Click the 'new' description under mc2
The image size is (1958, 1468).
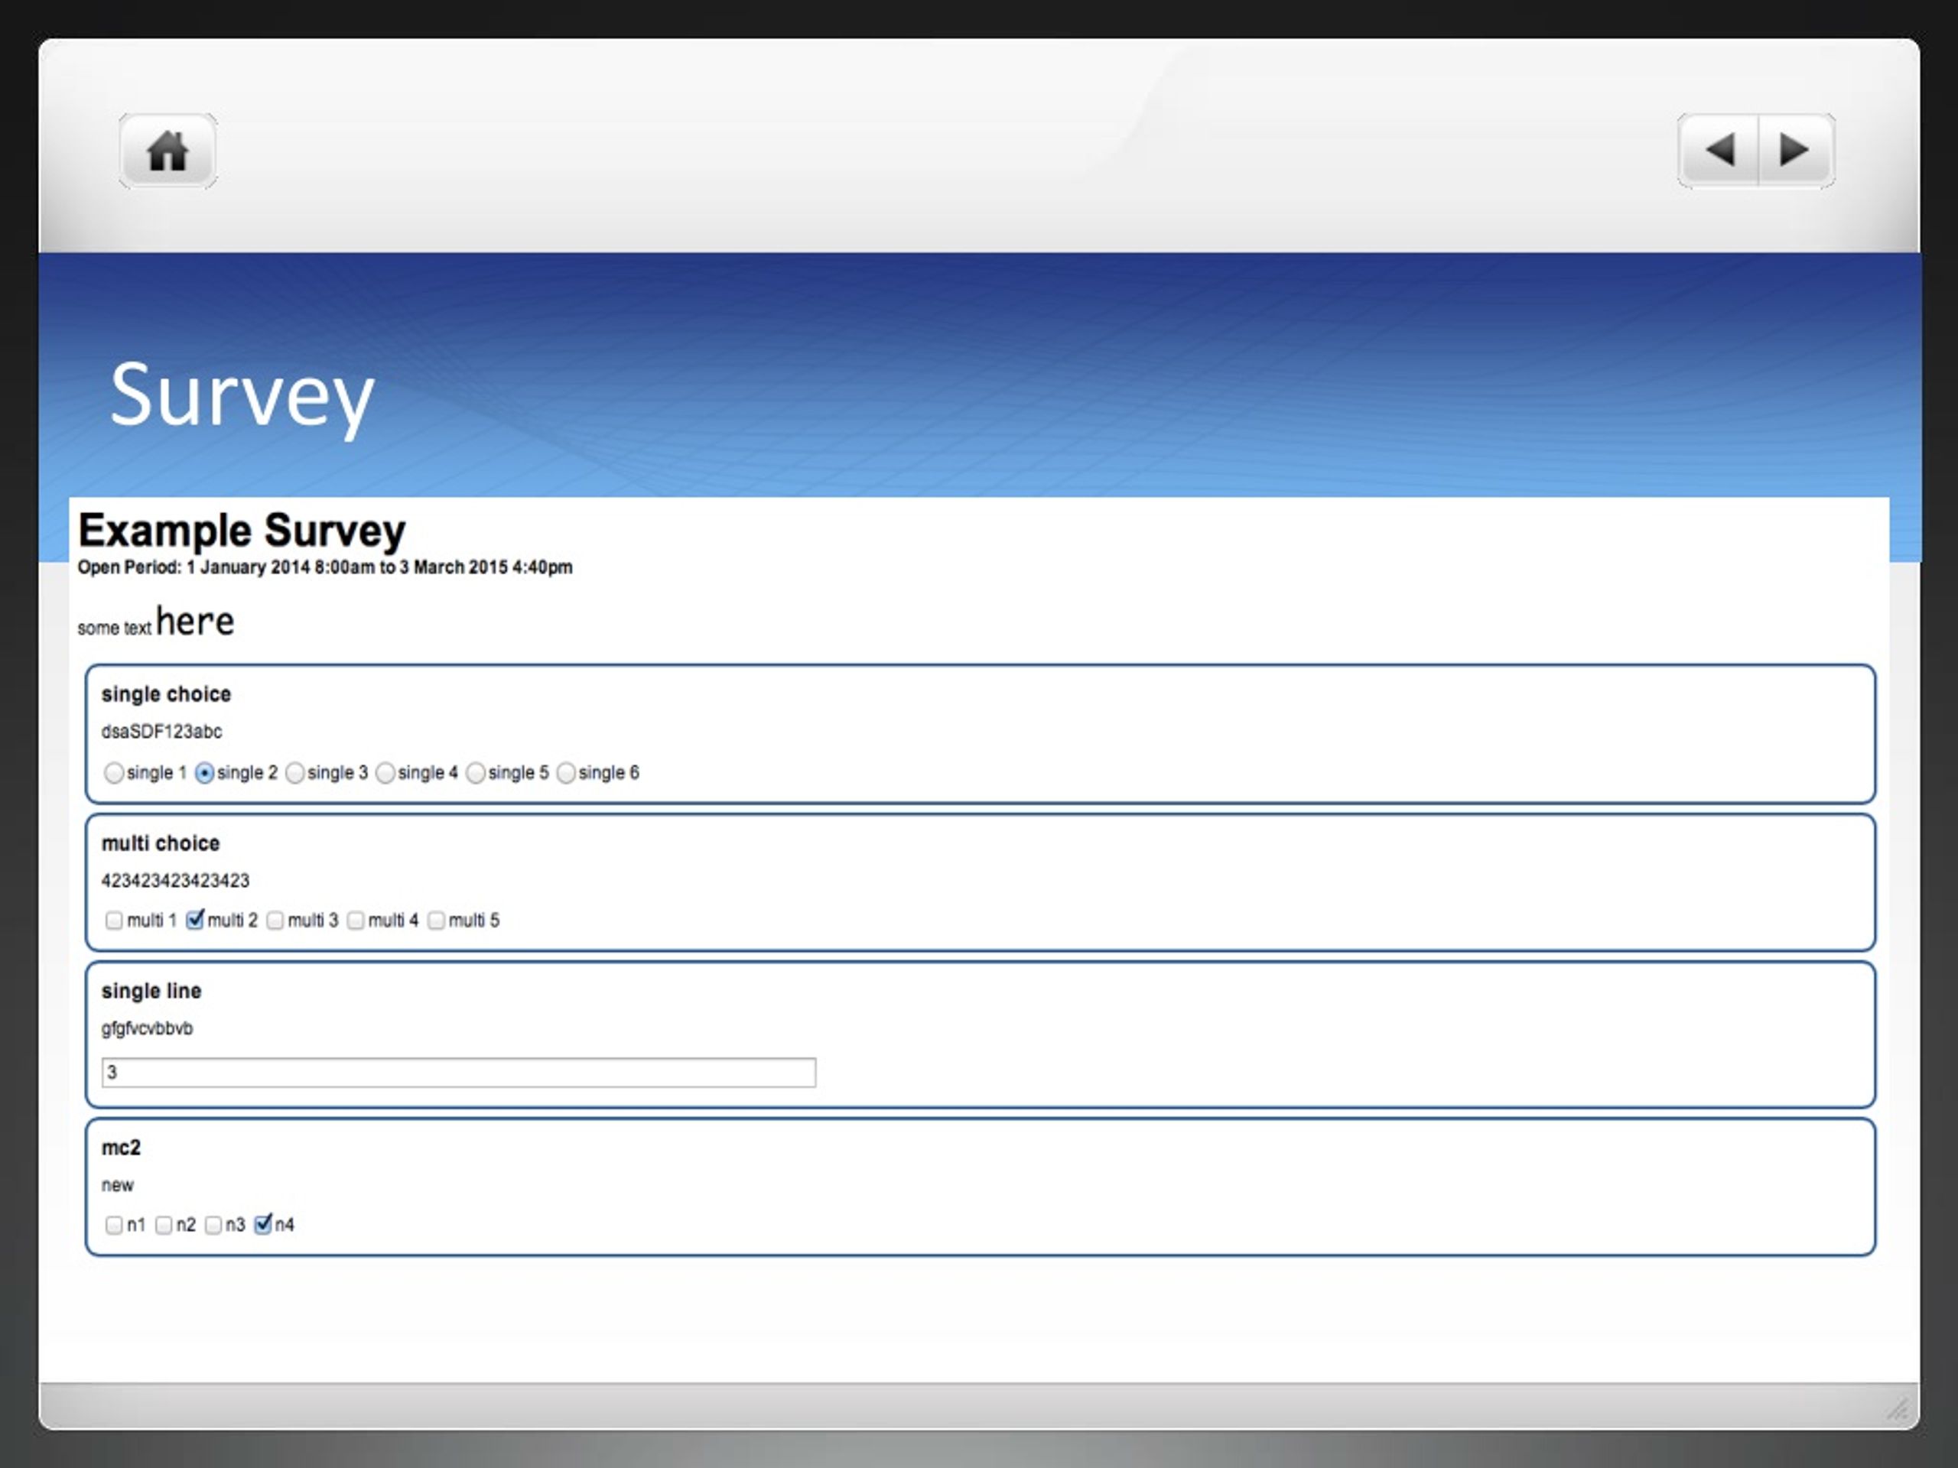[x=118, y=1186]
